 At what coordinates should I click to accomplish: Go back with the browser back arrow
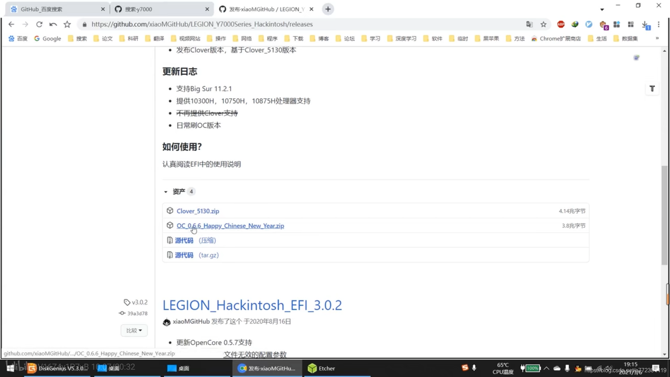(11, 24)
